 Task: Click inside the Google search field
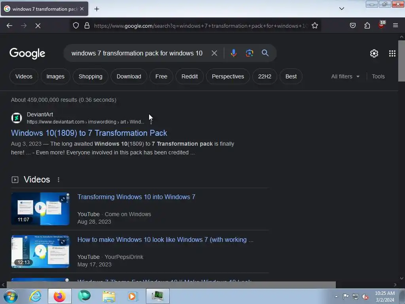(137, 53)
